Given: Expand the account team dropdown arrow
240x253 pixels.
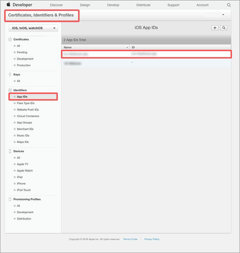Looking at the screenshot, I should pos(223,15).
